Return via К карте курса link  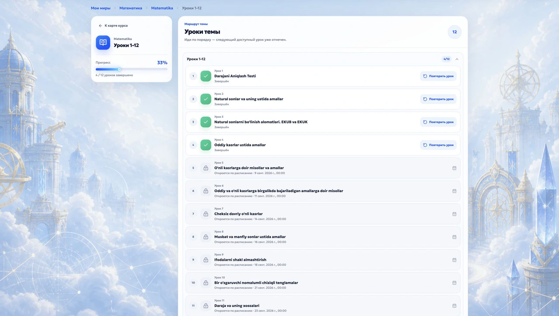(x=113, y=26)
